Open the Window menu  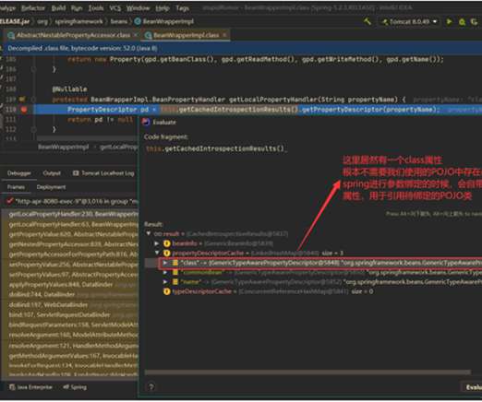[138, 8]
